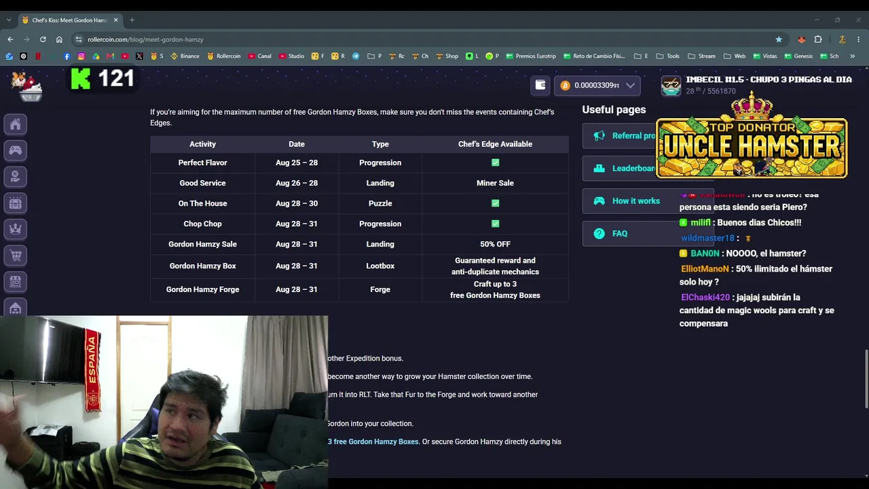The height and width of the screenshot is (489, 869).
Task: Click the user profile avatar
Action: [671, 86]
